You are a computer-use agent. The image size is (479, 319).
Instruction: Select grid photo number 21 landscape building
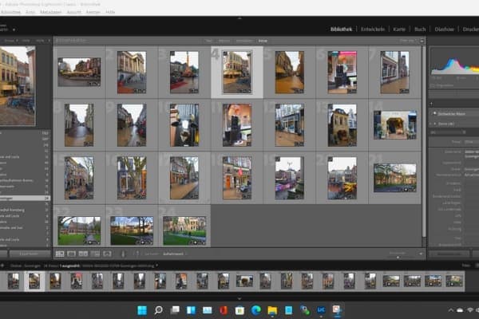pyautogui.click(x=395, y=178)
